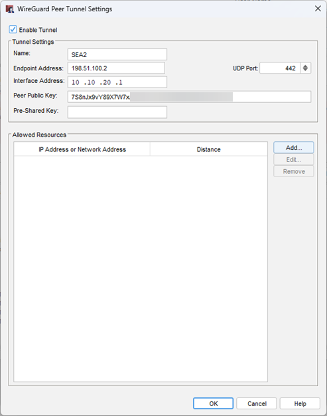Click the UDP Port value field

(x=280, y=68)
